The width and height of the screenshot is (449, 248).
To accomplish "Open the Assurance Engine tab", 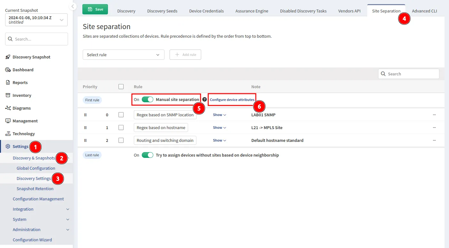I will tap(252, 11).
